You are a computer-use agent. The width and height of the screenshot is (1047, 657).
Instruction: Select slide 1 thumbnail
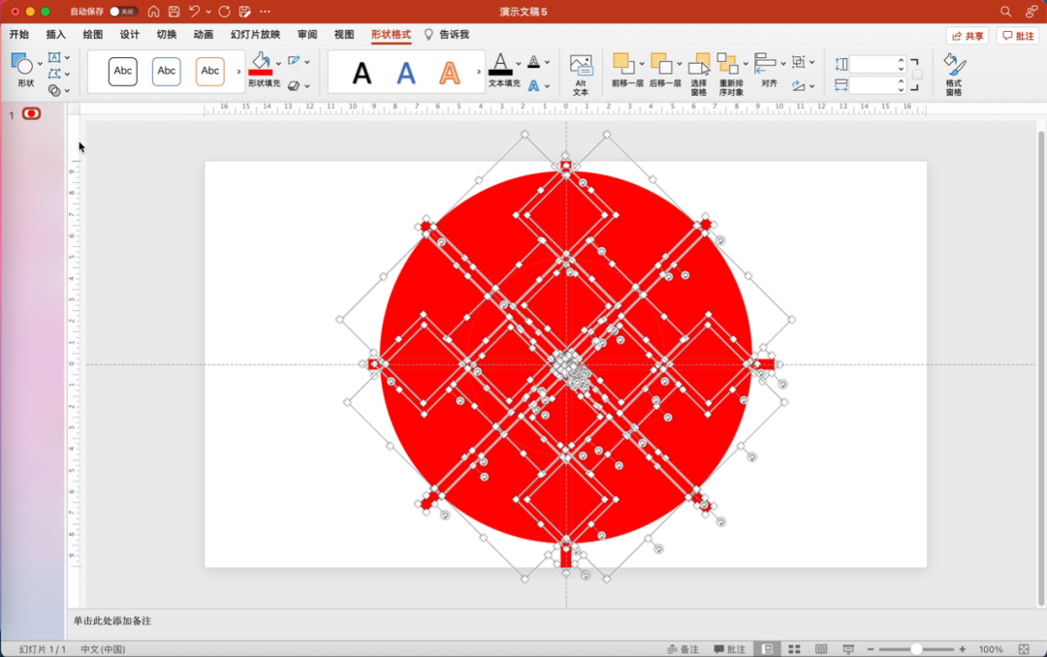tap(31, 113)
